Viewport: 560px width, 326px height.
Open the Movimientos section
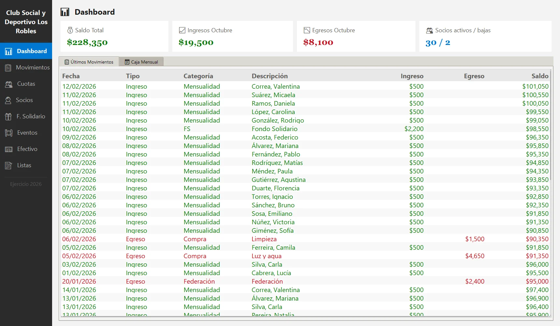26,67
